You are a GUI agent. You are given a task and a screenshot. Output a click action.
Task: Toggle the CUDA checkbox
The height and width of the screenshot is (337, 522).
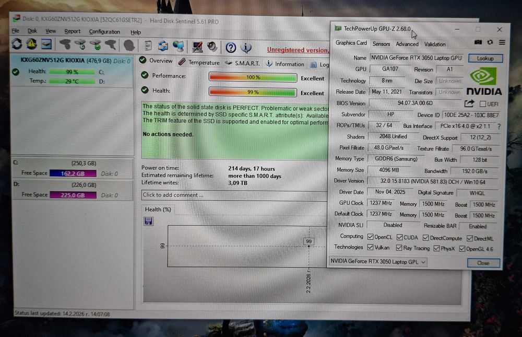[399, 237]
